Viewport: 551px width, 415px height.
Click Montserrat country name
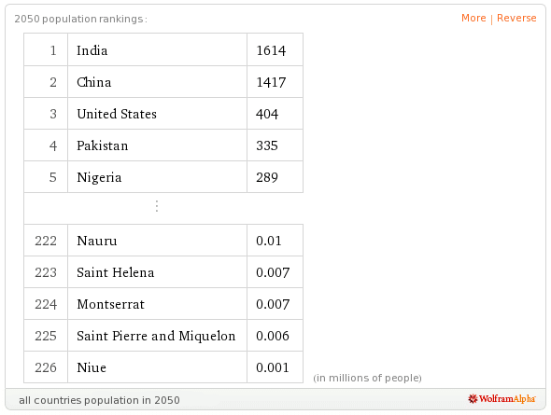[110, 304]
